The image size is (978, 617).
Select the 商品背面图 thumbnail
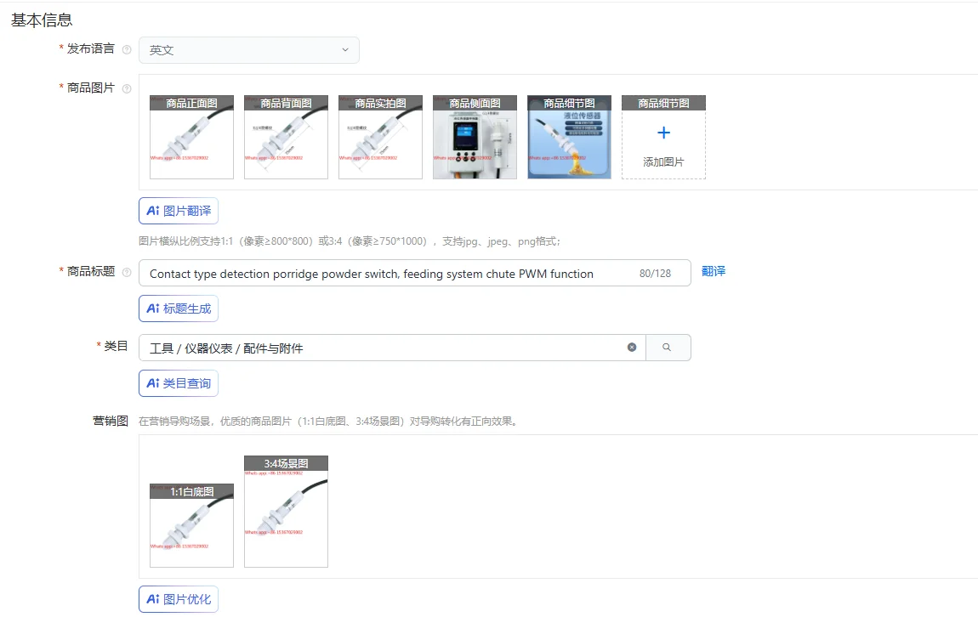pos(286,137)
